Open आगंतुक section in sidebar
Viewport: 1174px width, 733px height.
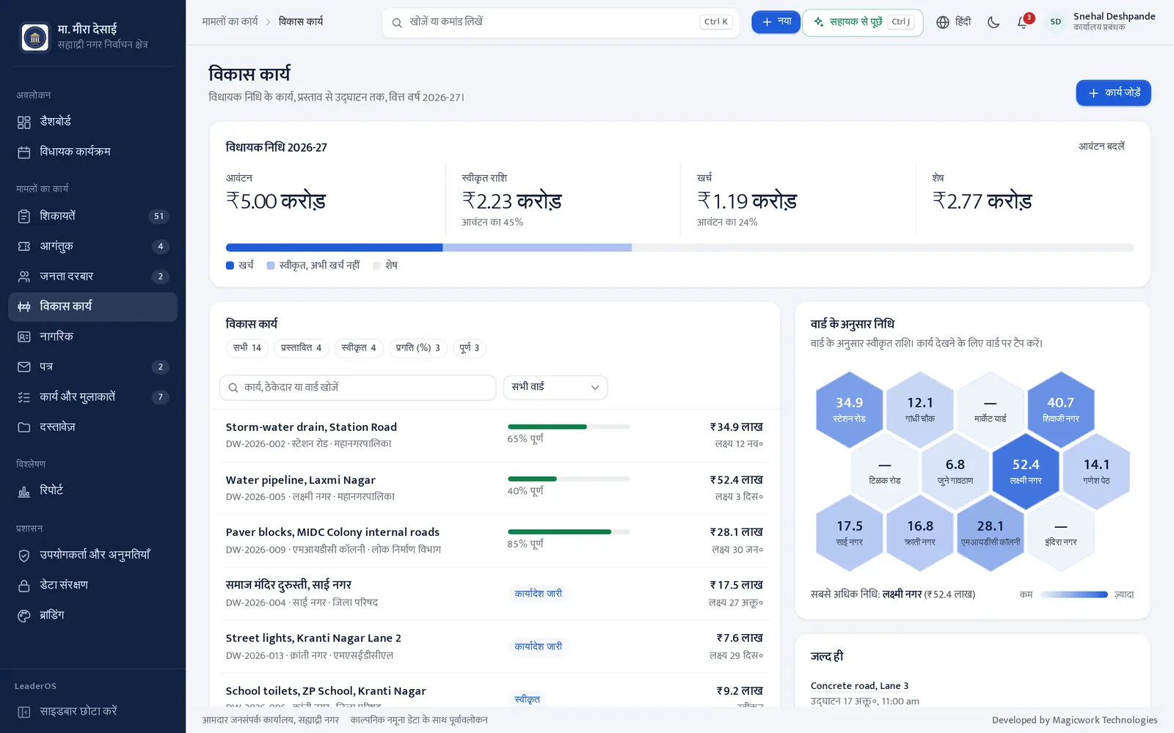pyautogui.click(x=92, y=246)
